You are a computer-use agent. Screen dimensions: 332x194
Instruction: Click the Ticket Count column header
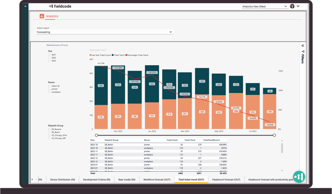[x=172, y=140]
